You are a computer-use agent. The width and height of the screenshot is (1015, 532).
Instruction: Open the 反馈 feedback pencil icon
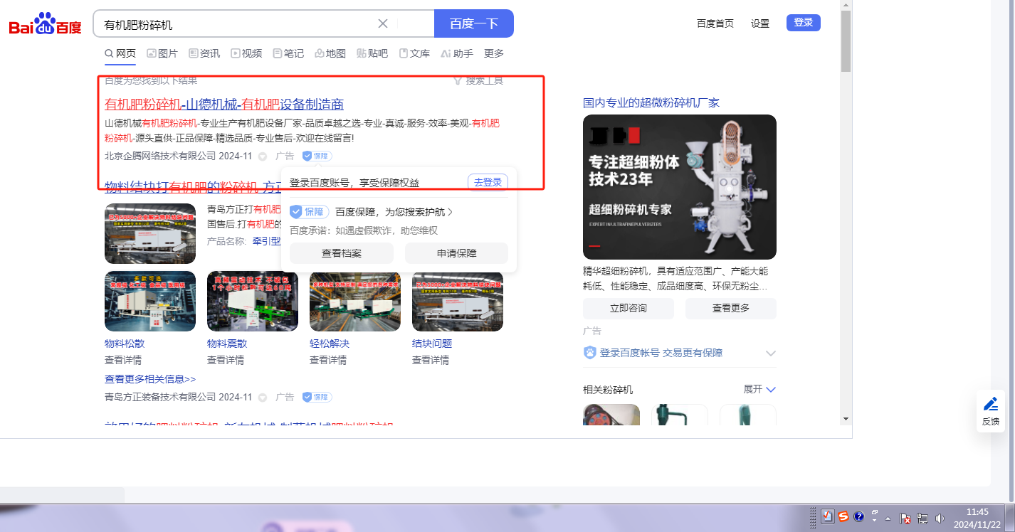(990, 410)
